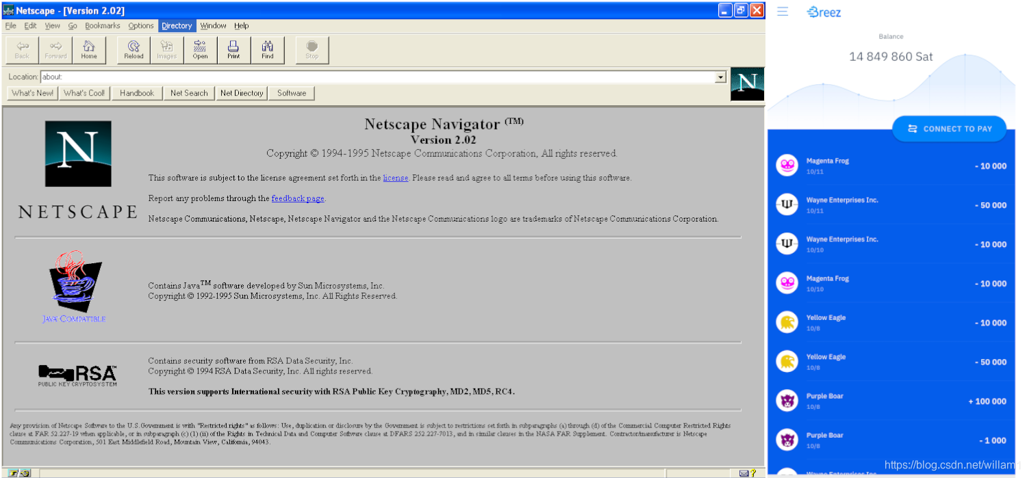Click the Magenta Frog avatar dated 10/11

point(787,165)
